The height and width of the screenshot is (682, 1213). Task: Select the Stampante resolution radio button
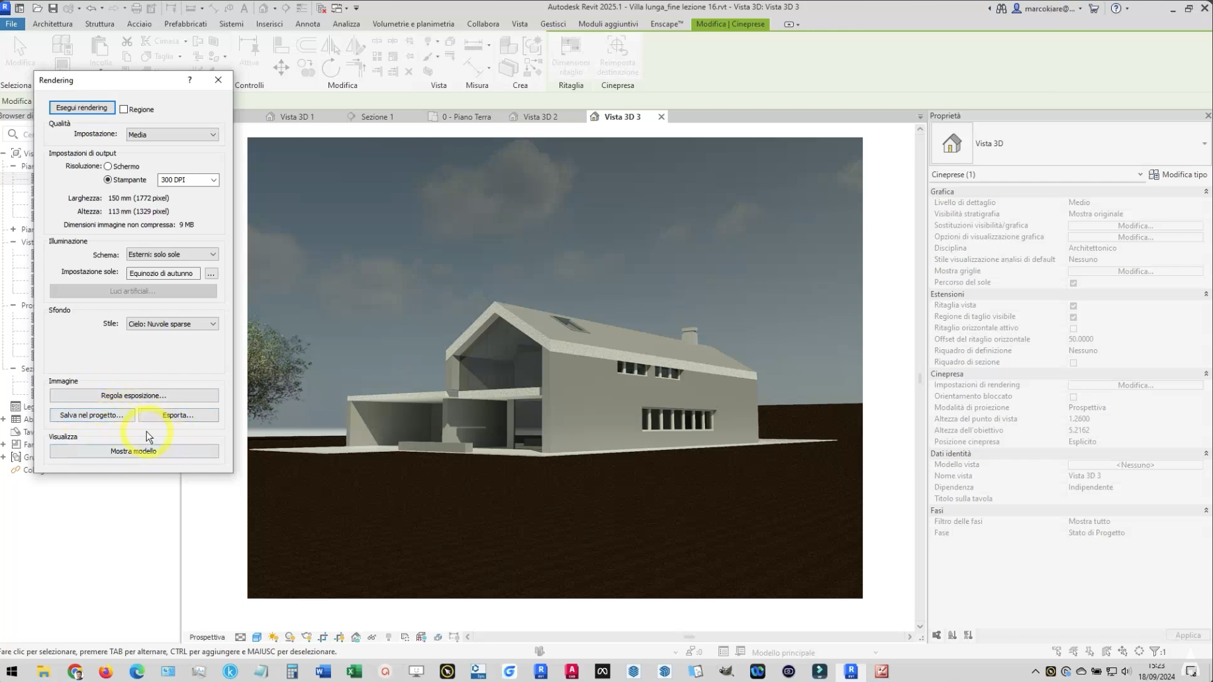(x=108, y=180)
